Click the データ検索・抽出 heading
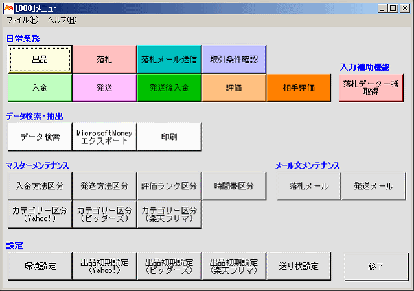Viewport: 414px width, 291px height. (x=34, y=117)
